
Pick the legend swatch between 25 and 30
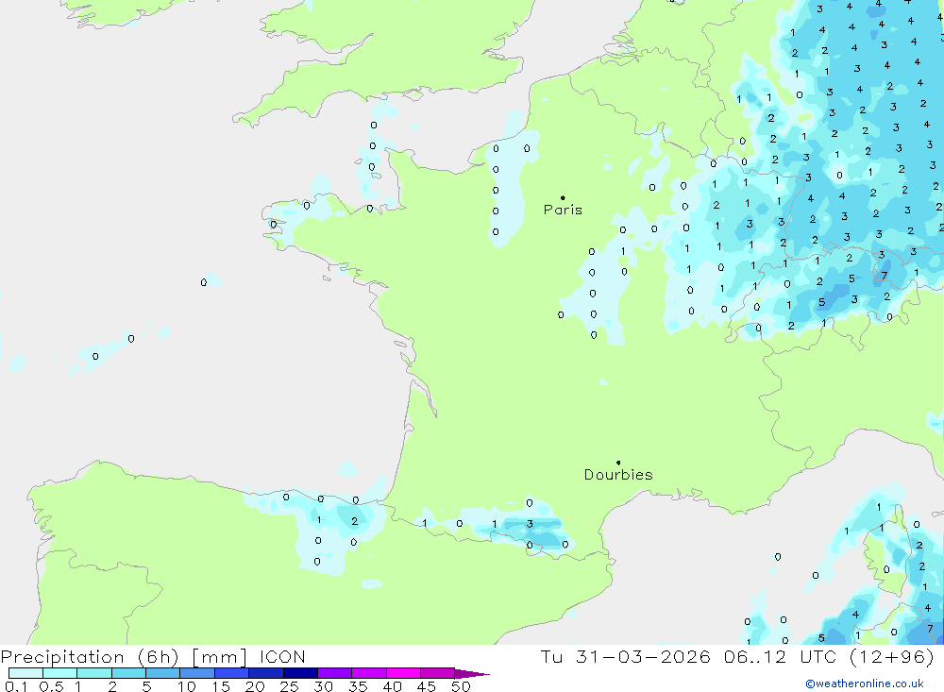point(300,673)
